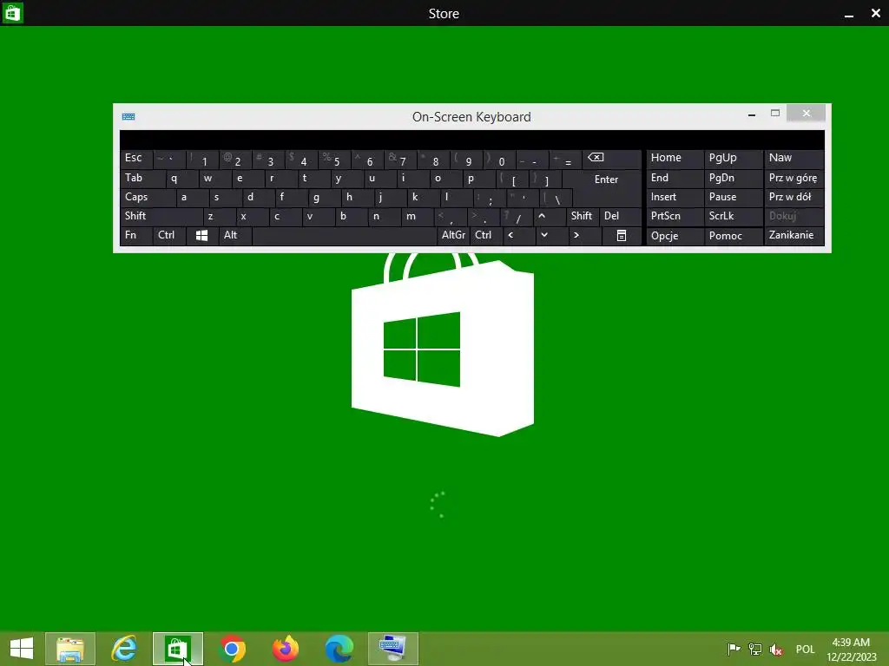Launch Google Chrome from the taskbar
This screenshot has width=889, height=666.
pyautogui.click(x=231, y=649)
